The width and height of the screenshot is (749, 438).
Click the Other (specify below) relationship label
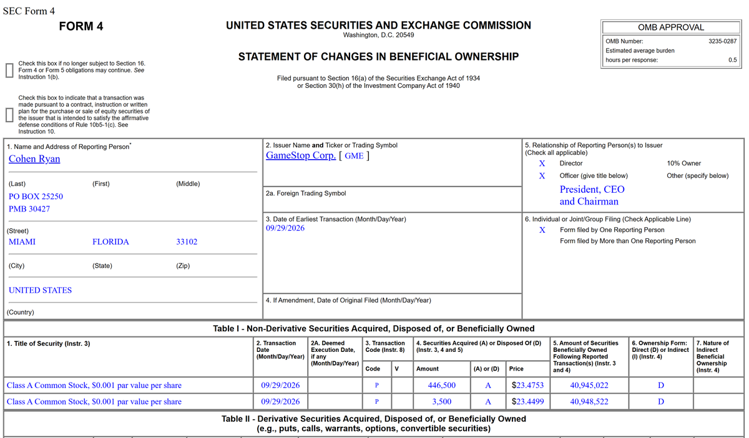698,176
